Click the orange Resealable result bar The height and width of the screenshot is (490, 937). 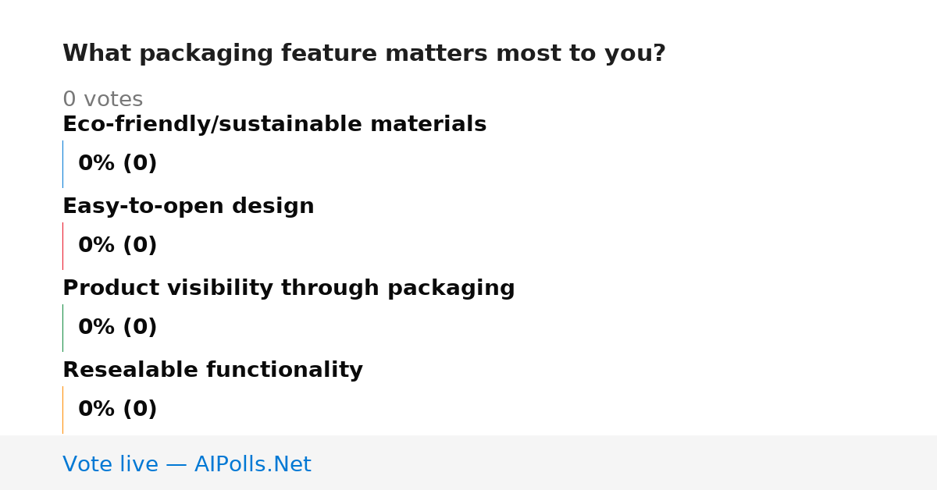point(62,410)
